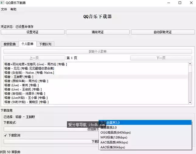Go to next page with 下一页
The width and height of the screenshot is (196, 154).
pyautogui.click(x=161, y=58)
